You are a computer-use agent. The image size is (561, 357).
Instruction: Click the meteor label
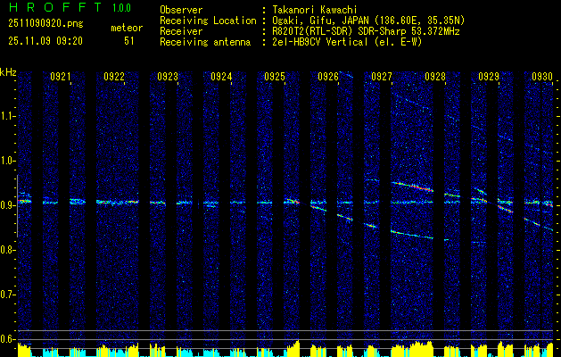tap(127, 28)
